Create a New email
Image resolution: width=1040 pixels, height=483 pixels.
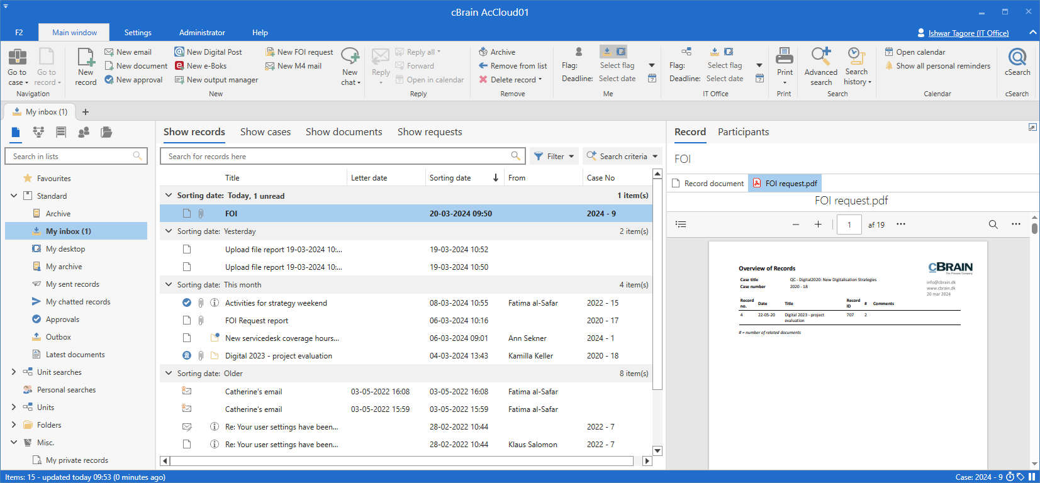click(x=128, y=52)
